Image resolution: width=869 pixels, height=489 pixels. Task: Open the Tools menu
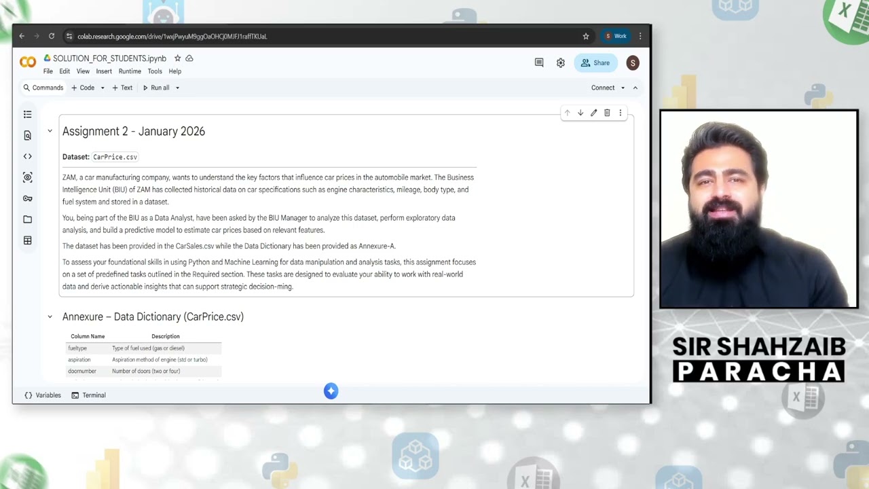155,71
